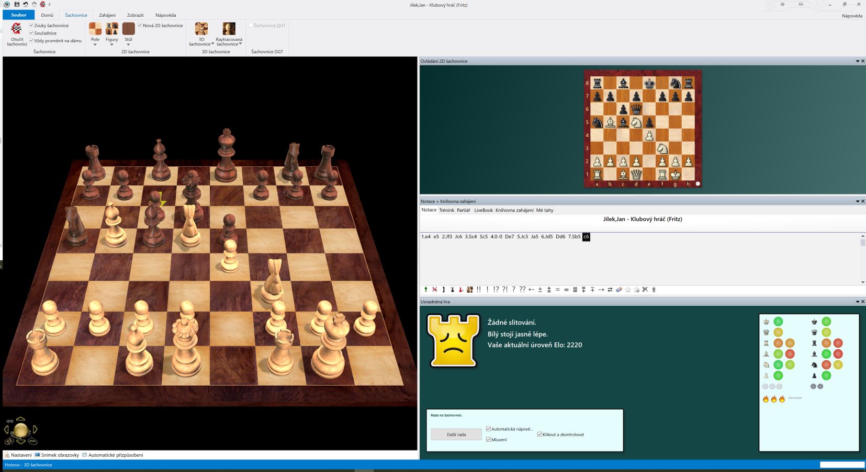
Task: Click the Nápověda link at top right
Action: pyautogui.click(x=852, y=16)
